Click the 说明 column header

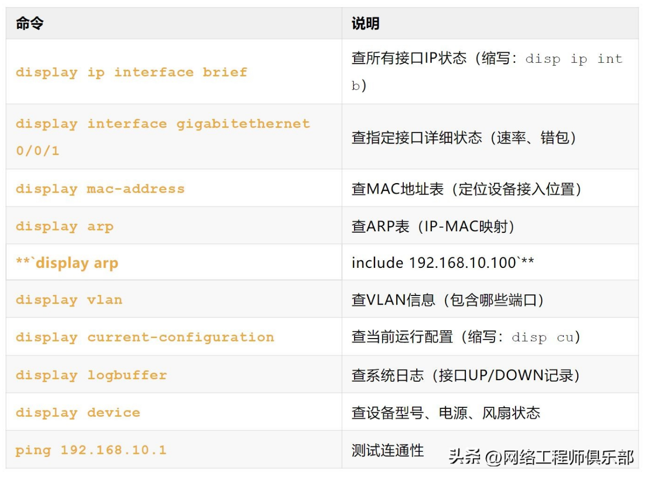pos(365,24)
